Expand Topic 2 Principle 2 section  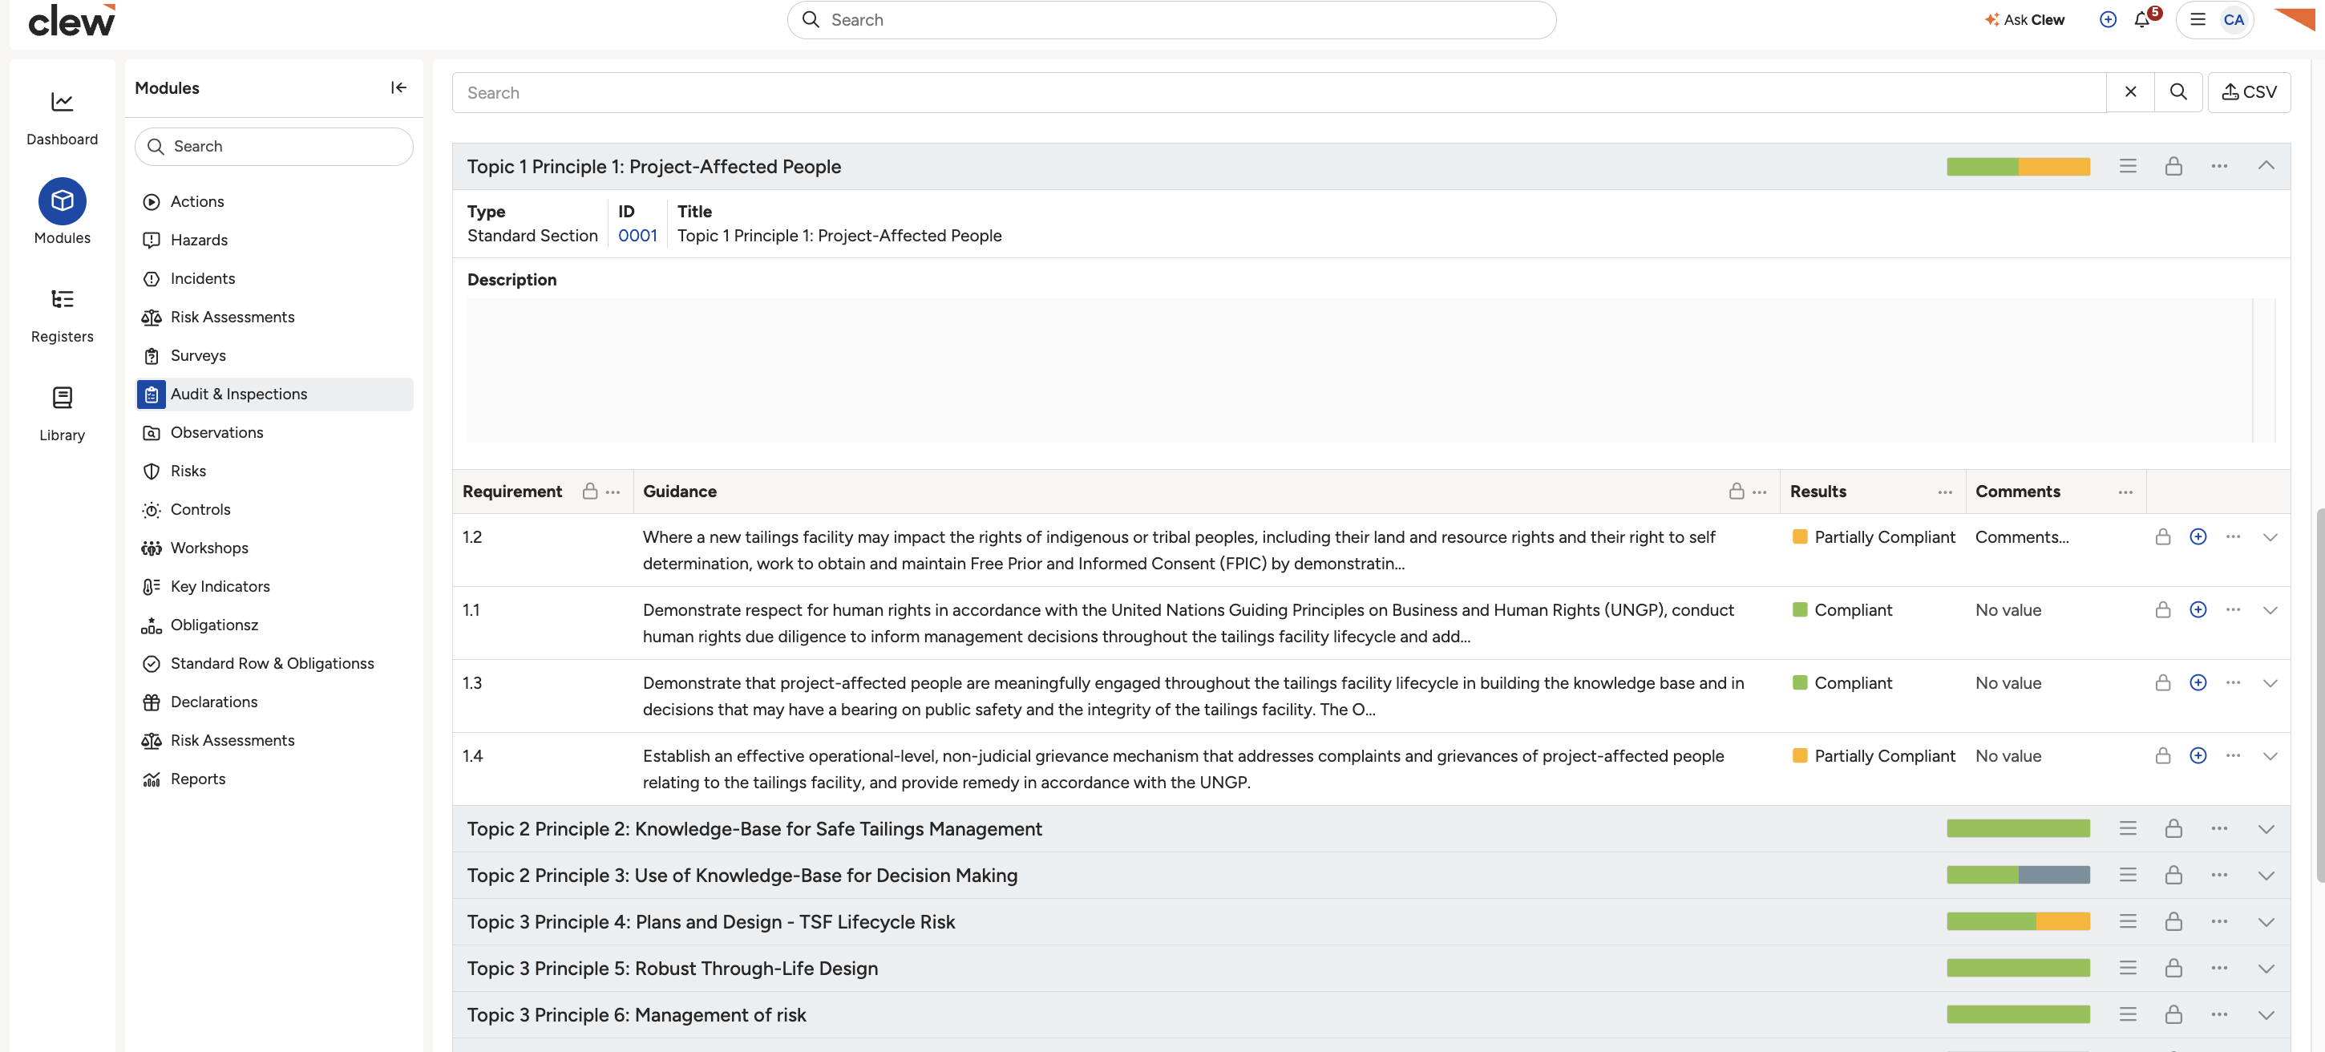[2266, 829]
